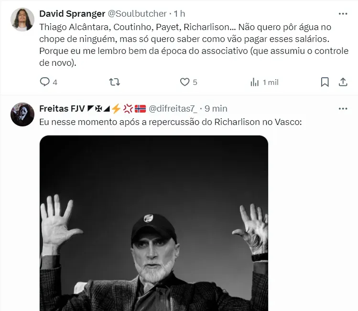Click the tweet text about Thiago Alcântara salaries
Viewport: 358px width, 311px height.
(194, 45)
